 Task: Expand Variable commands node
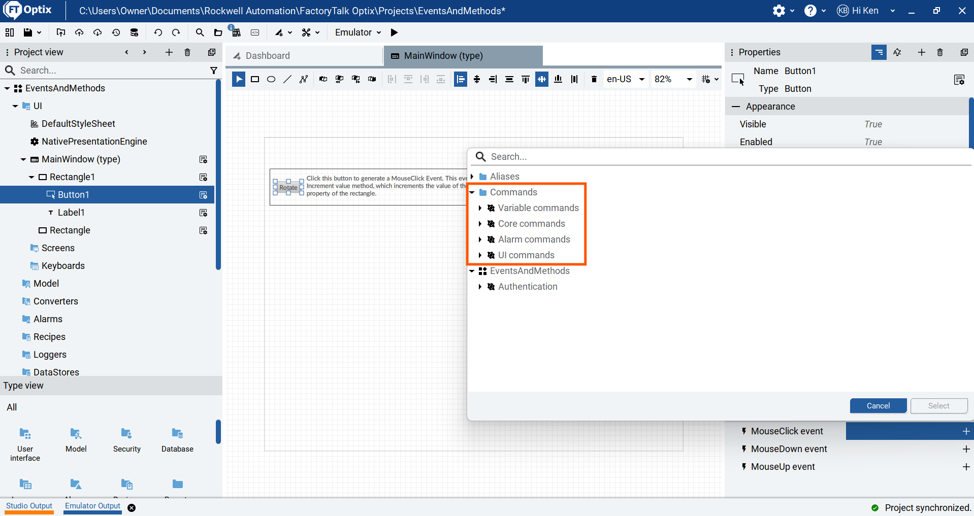[x=480, y=208]
